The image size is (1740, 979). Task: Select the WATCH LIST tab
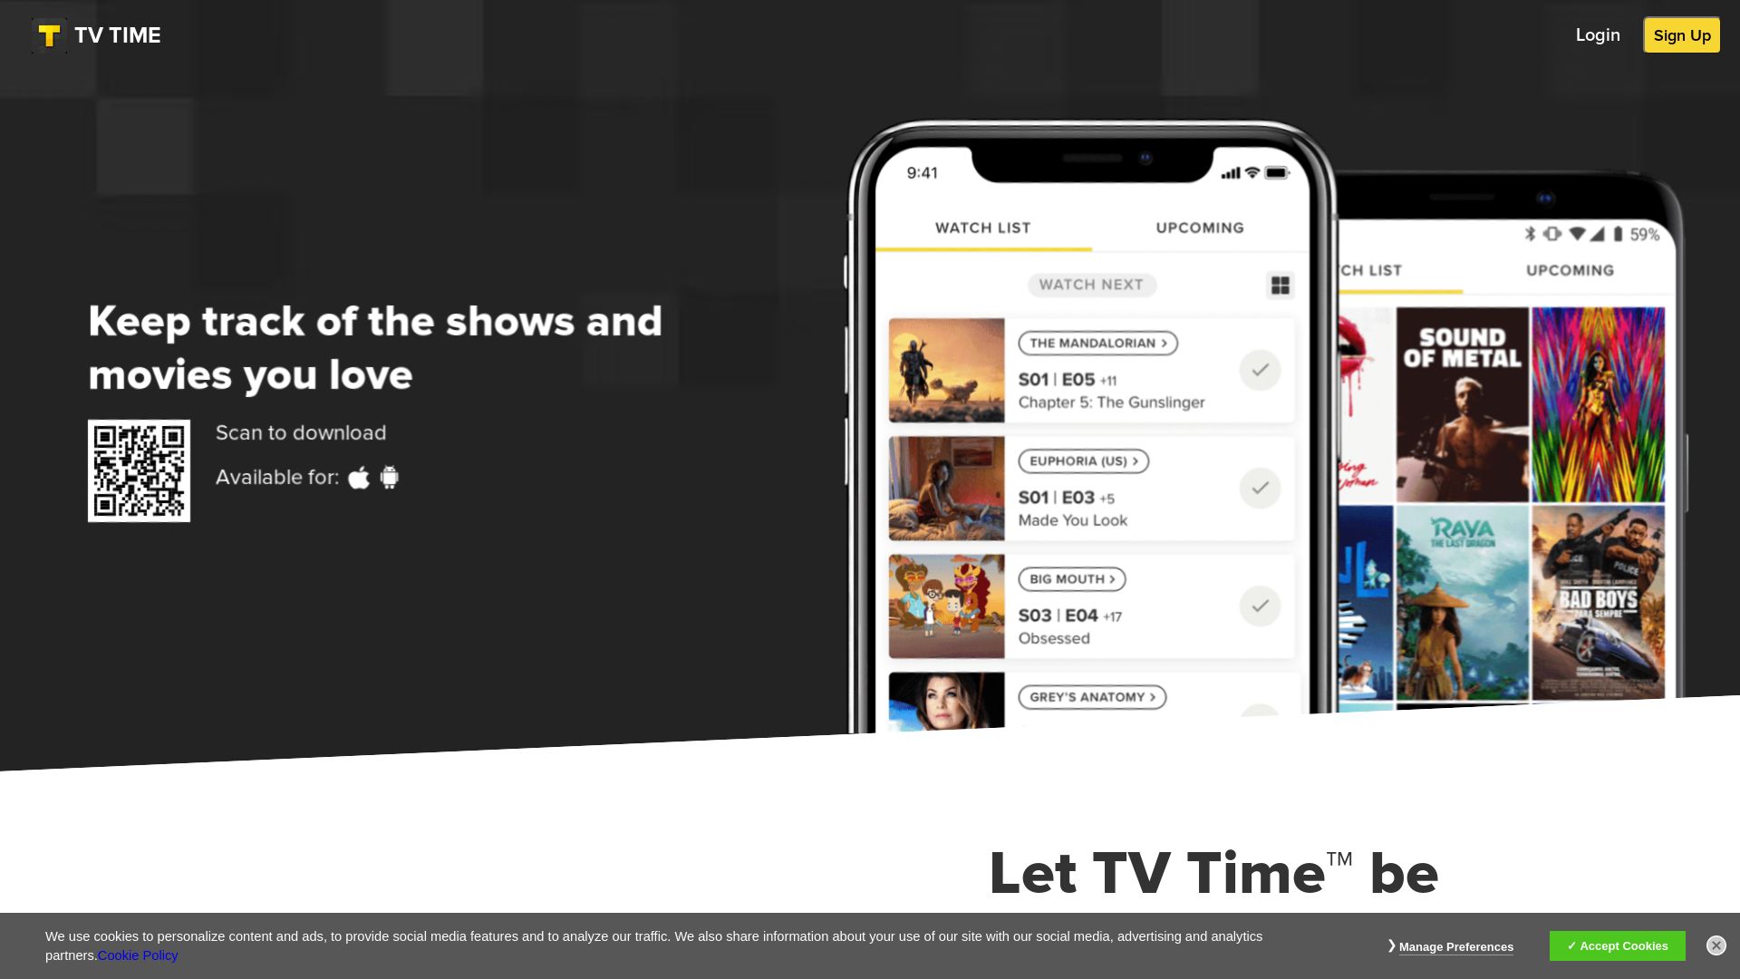click(983, 228)
